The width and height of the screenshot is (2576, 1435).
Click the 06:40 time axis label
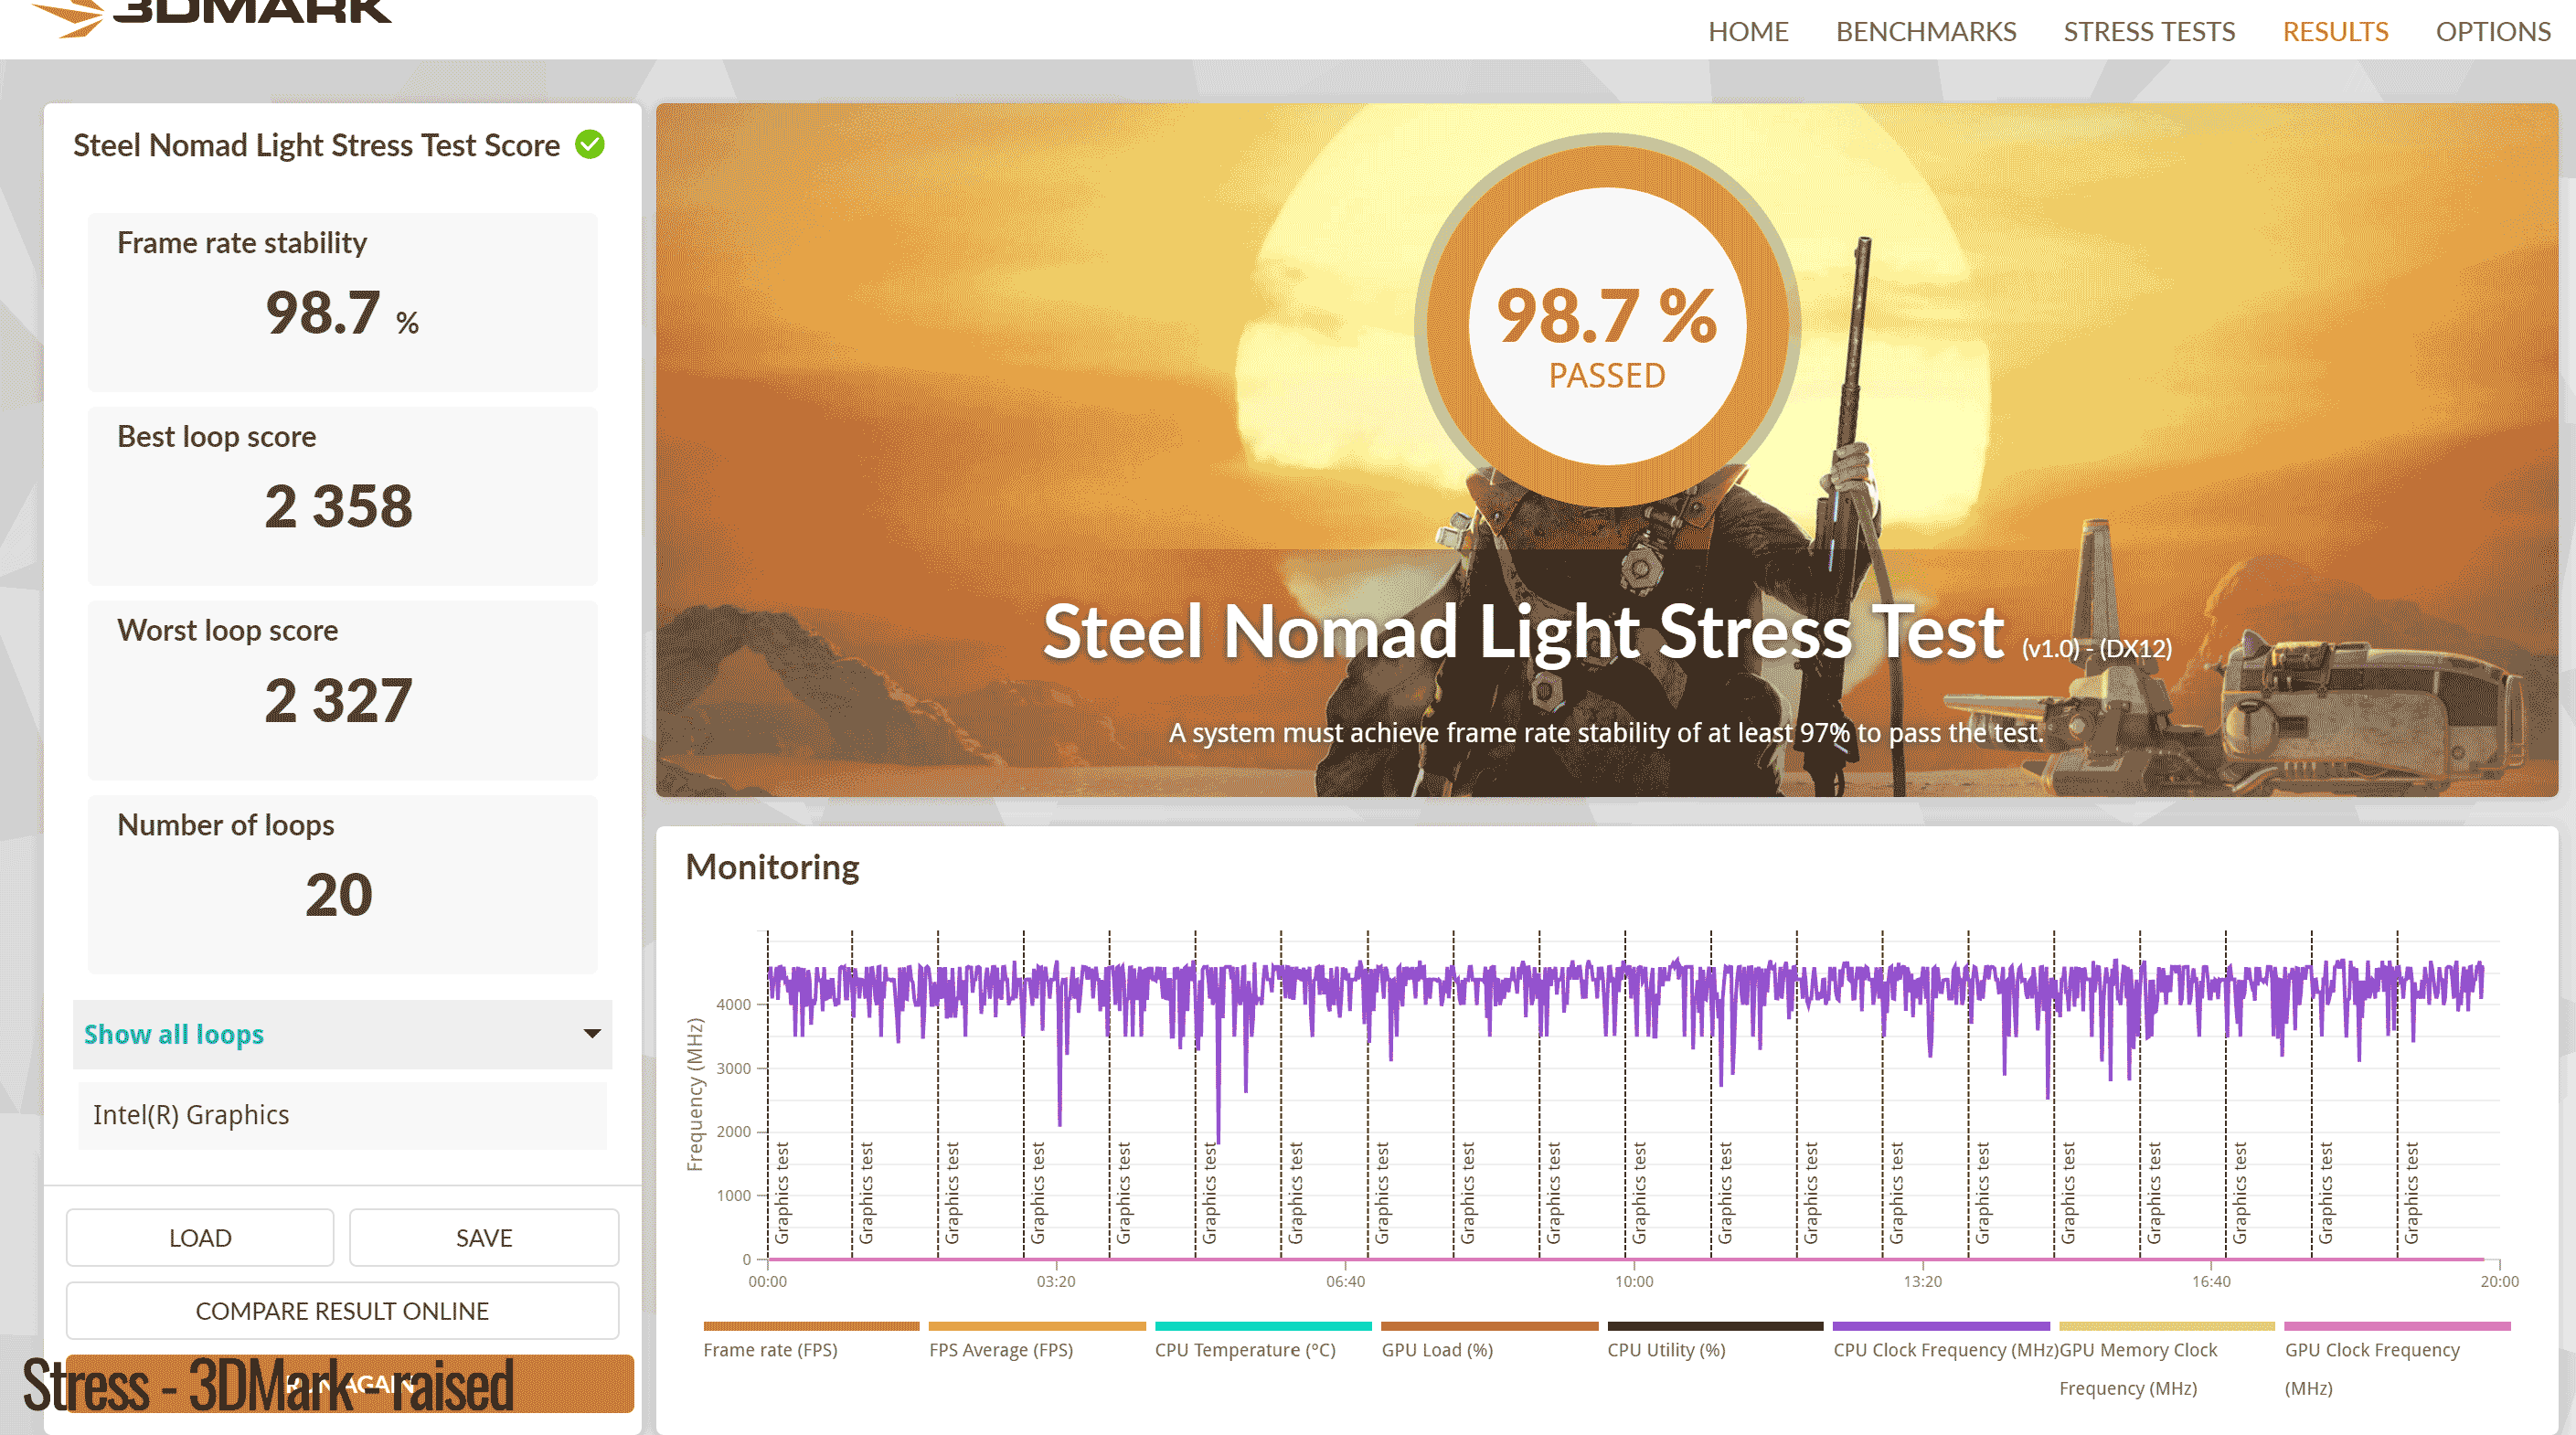coord(1345,1282)
